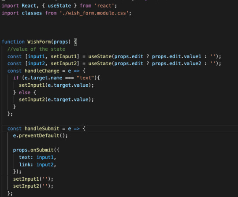Place cursor on WishForm function name
The height and width of the screenshot is (197, 238).
tap(39, 41)
